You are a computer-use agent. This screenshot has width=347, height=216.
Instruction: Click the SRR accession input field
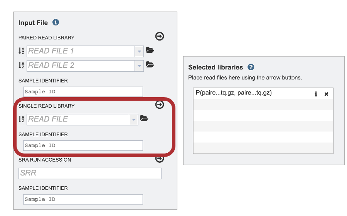click(x=90, y=173)
